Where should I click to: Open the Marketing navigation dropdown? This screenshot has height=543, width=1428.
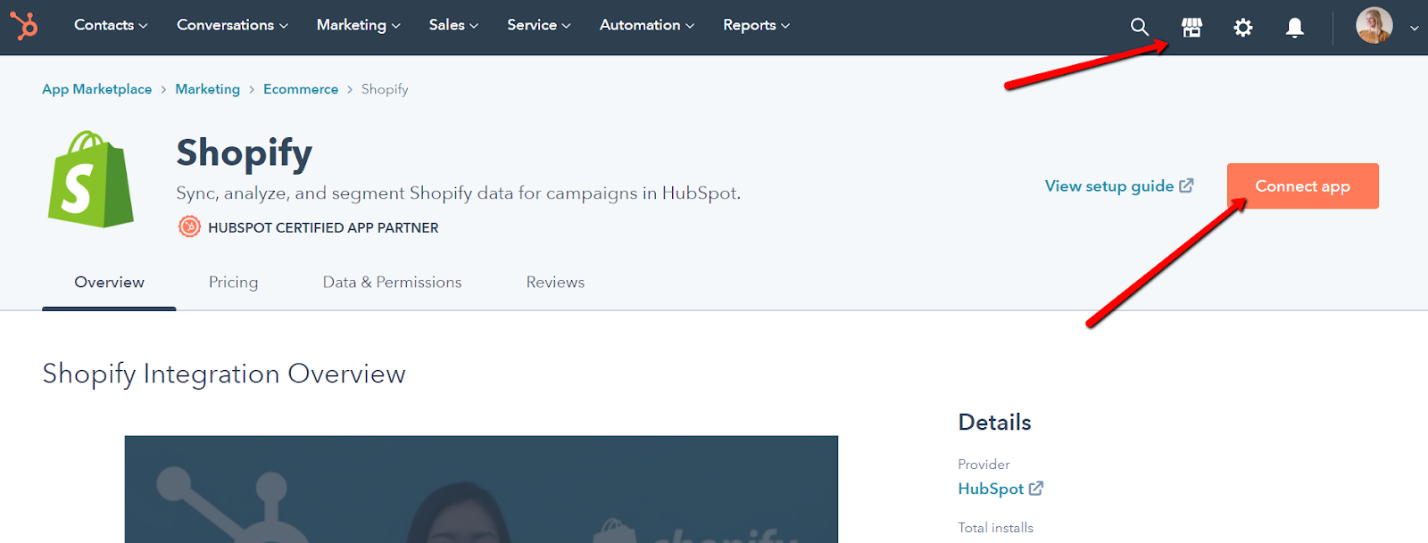pyautogui.click(x=358, y=25)
